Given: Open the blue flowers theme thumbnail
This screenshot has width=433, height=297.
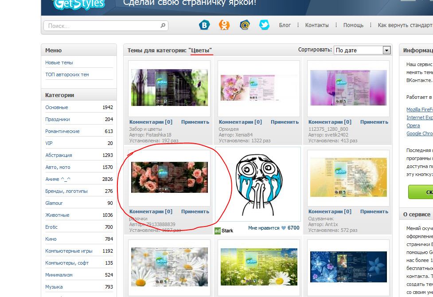Looking at the screenshot, I should click(x=348, y=267).
